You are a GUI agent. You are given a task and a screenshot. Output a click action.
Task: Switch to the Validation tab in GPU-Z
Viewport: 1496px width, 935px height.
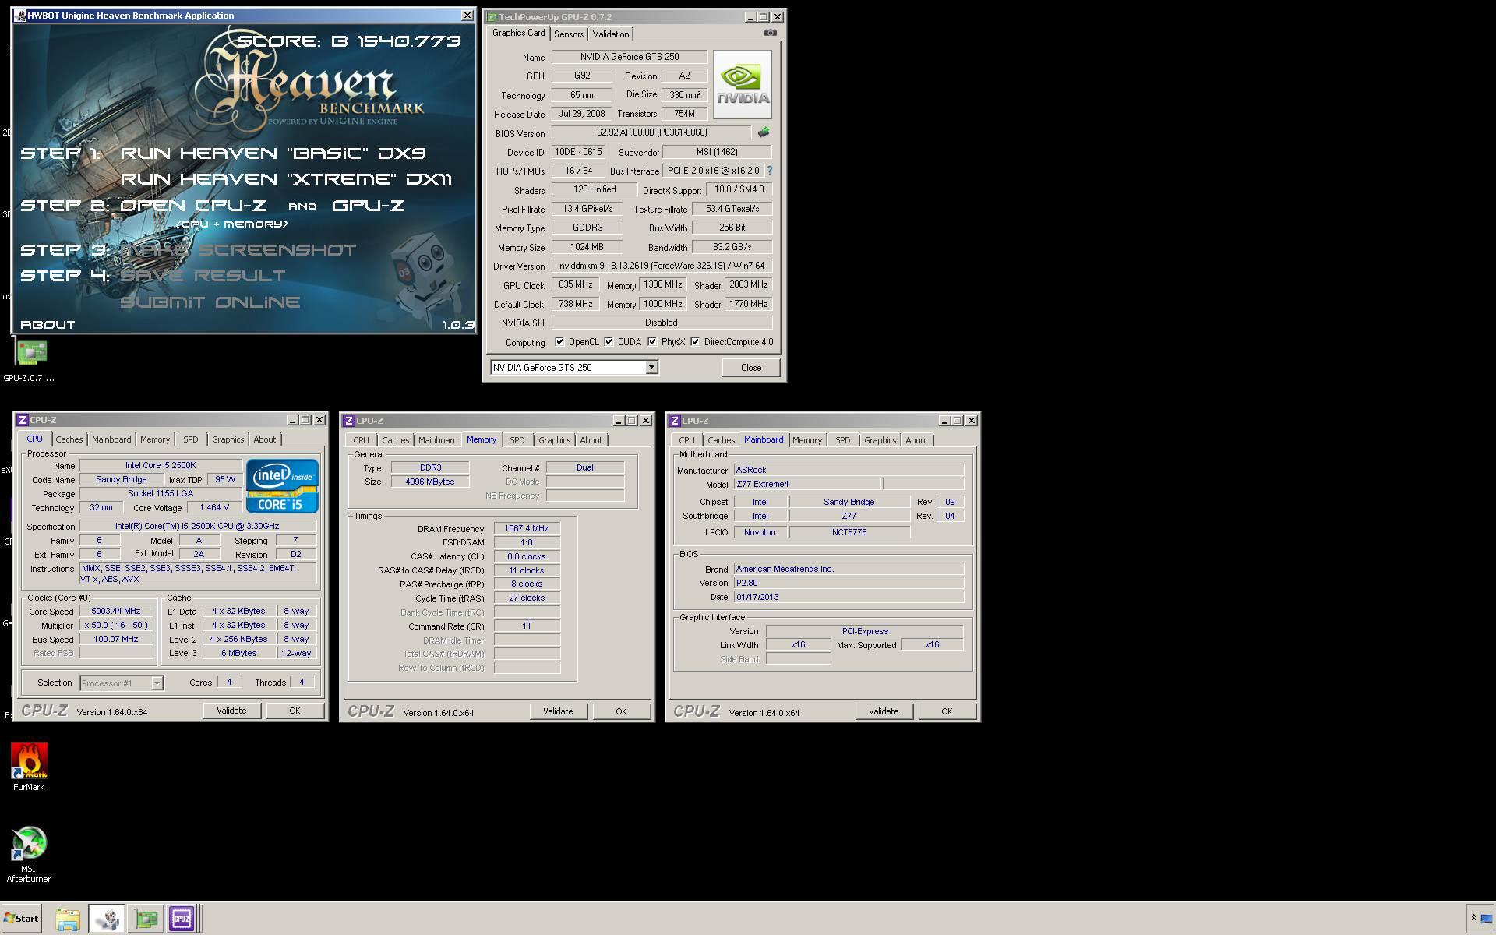click(x=610, y=34)
